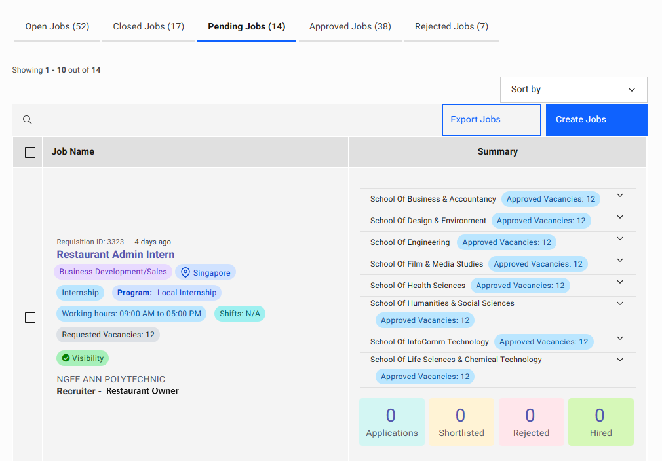Click the search magnifier icon
662x461 pixels.
pyautogui.click(x=28, y=120)
